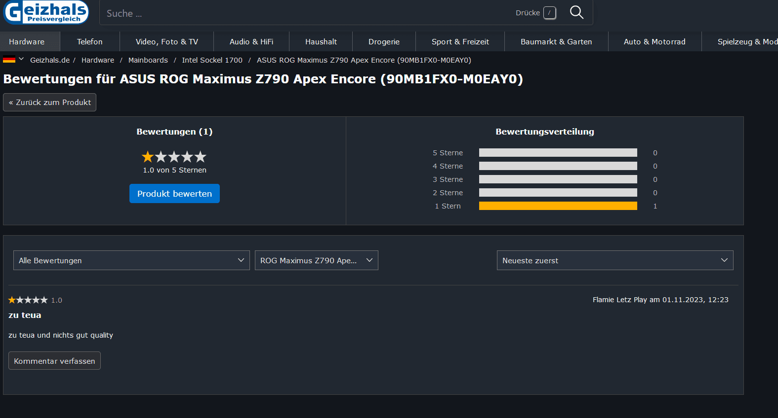Filter by 3 Sterne rating bar
Viewport: 778px width, 418px height.
click(558, 179)
